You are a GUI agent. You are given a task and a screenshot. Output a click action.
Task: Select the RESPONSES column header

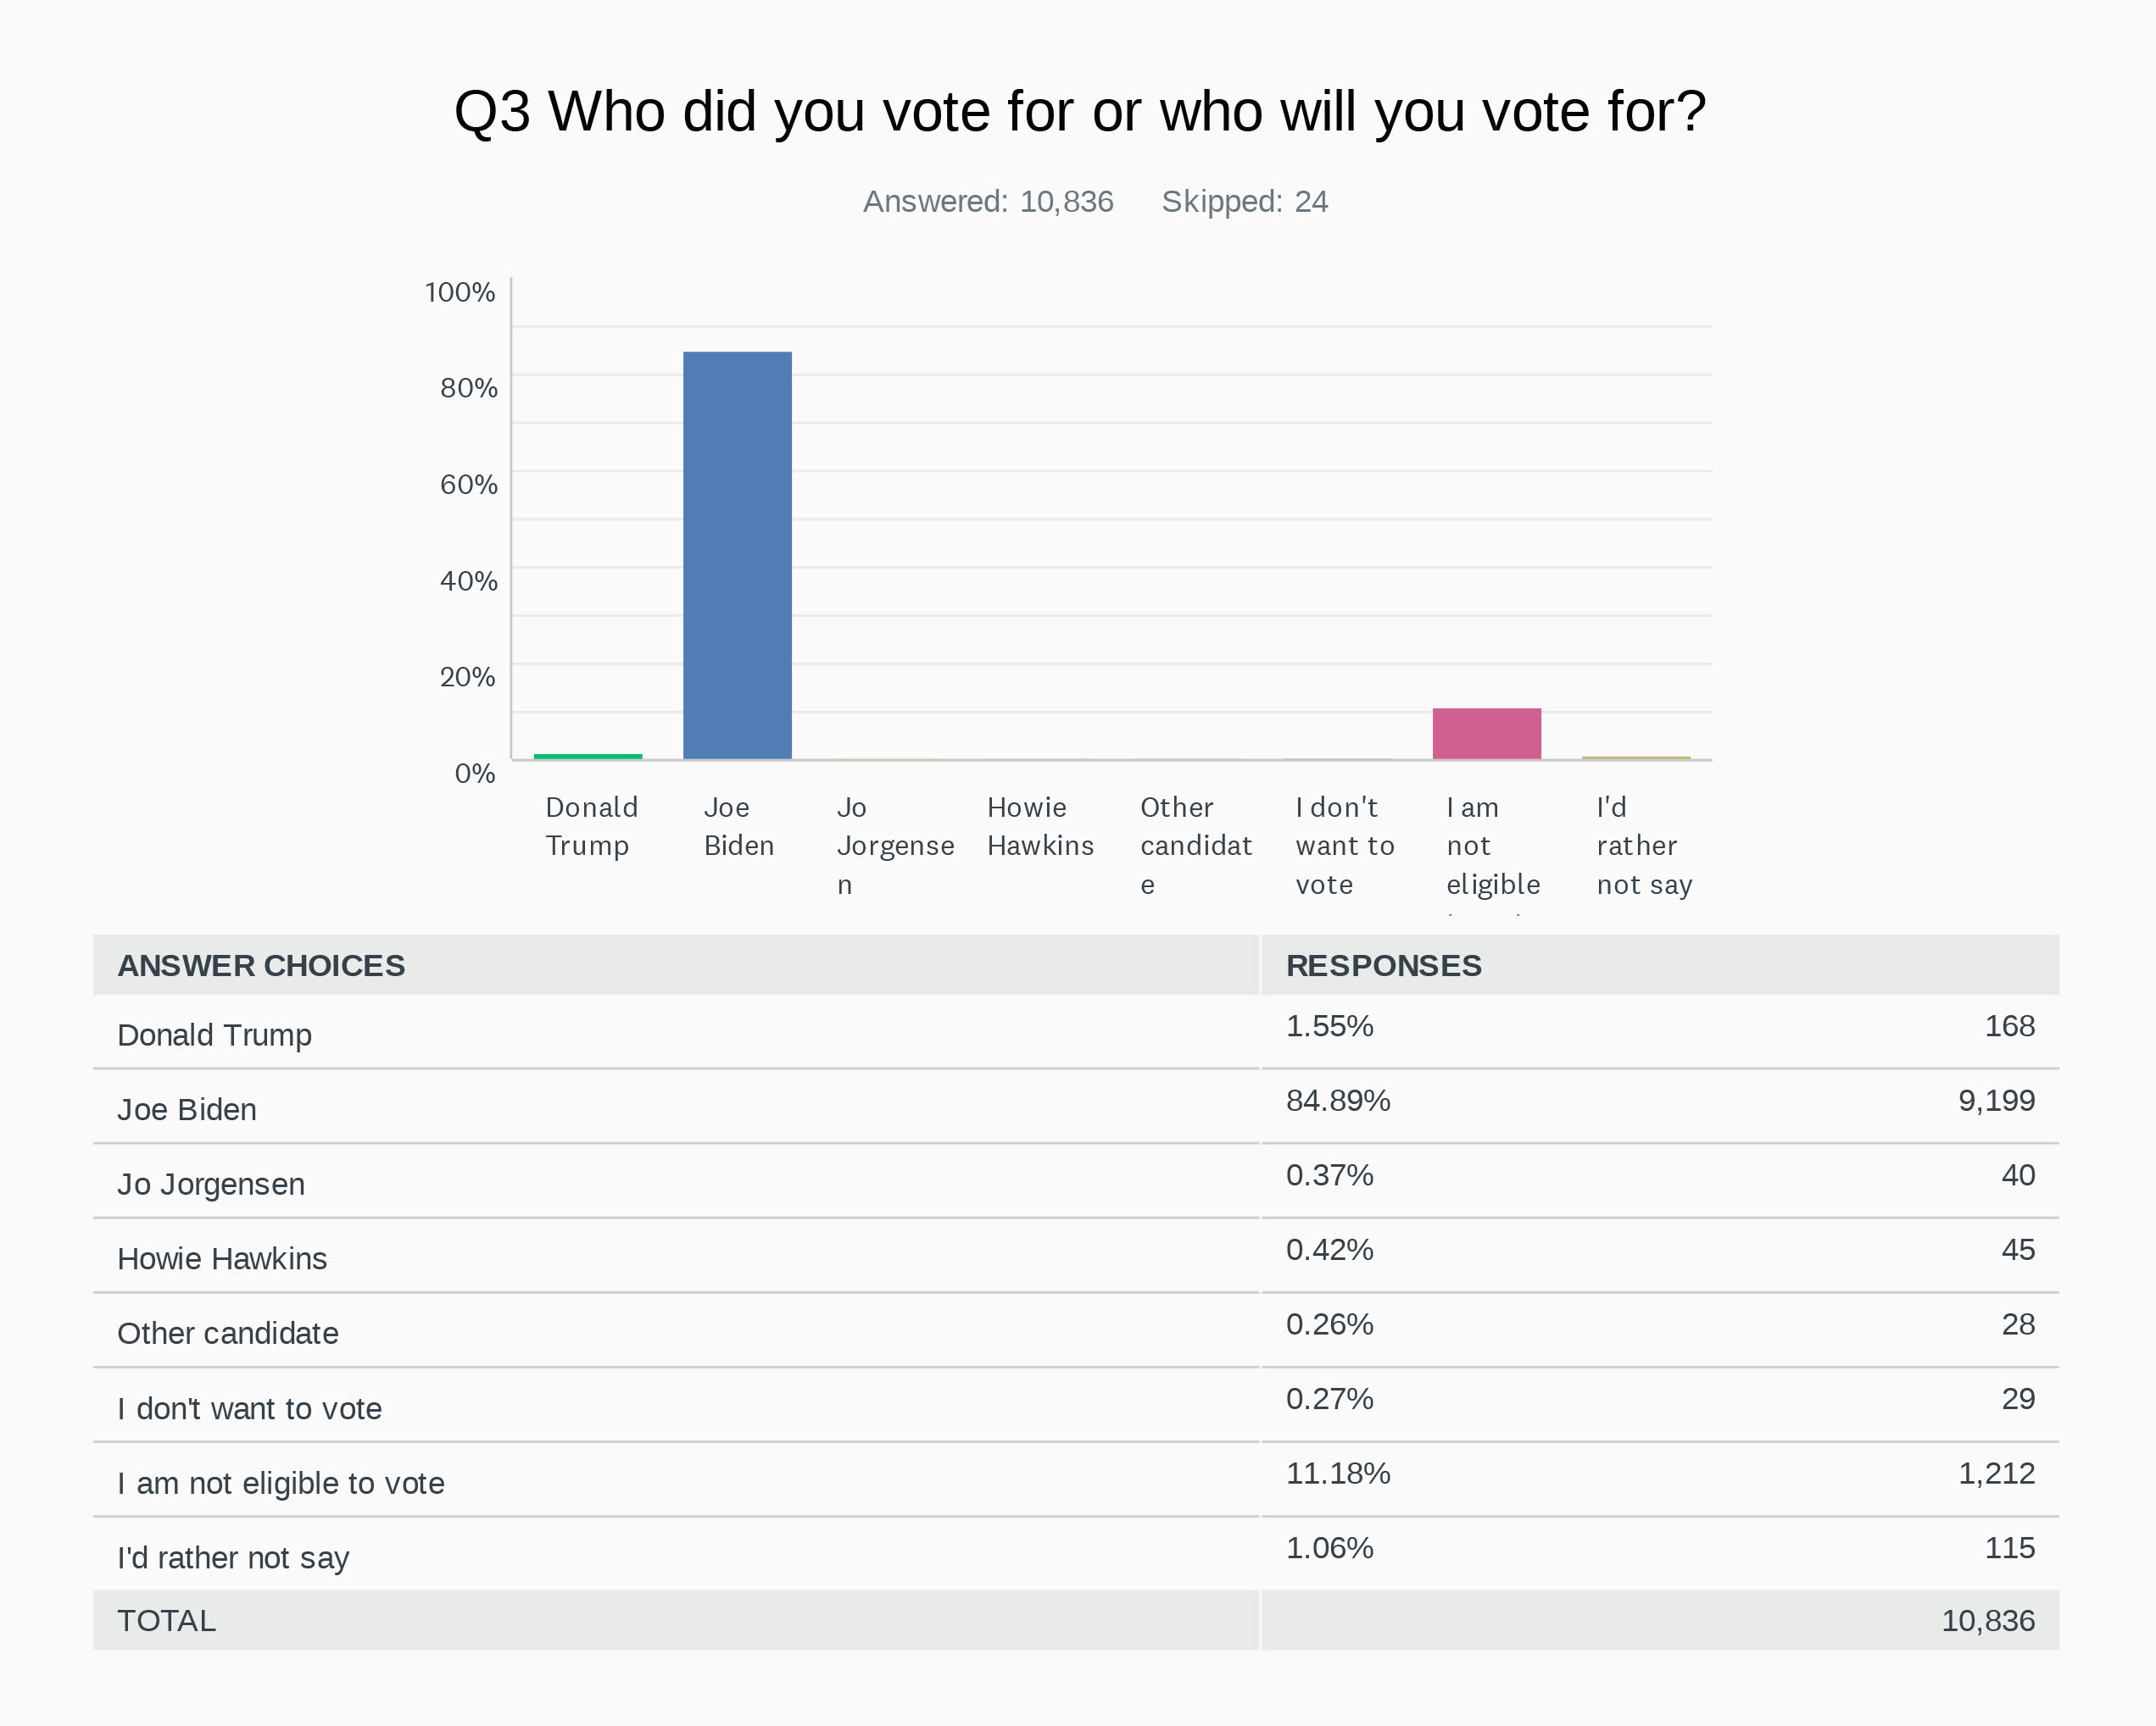click(x=1383, y=965)
